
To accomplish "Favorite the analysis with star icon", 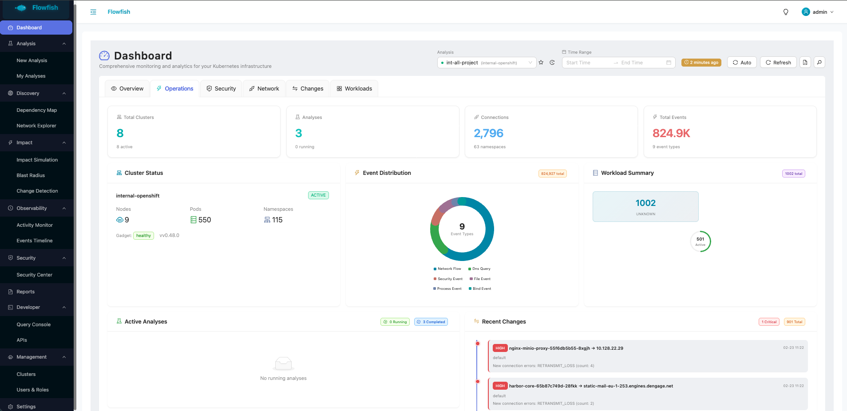I will [541, 63].
